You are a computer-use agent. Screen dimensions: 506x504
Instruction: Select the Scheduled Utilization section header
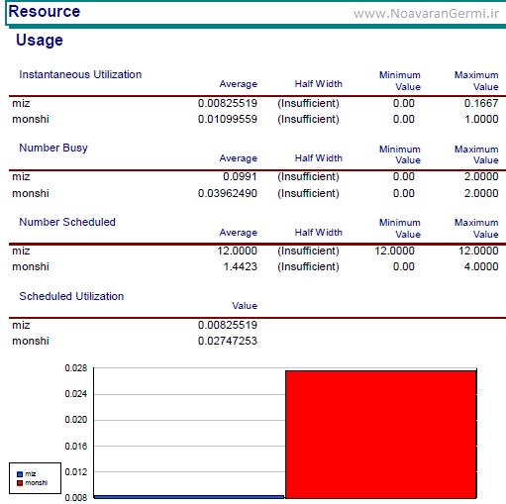[x=71, y=296]
